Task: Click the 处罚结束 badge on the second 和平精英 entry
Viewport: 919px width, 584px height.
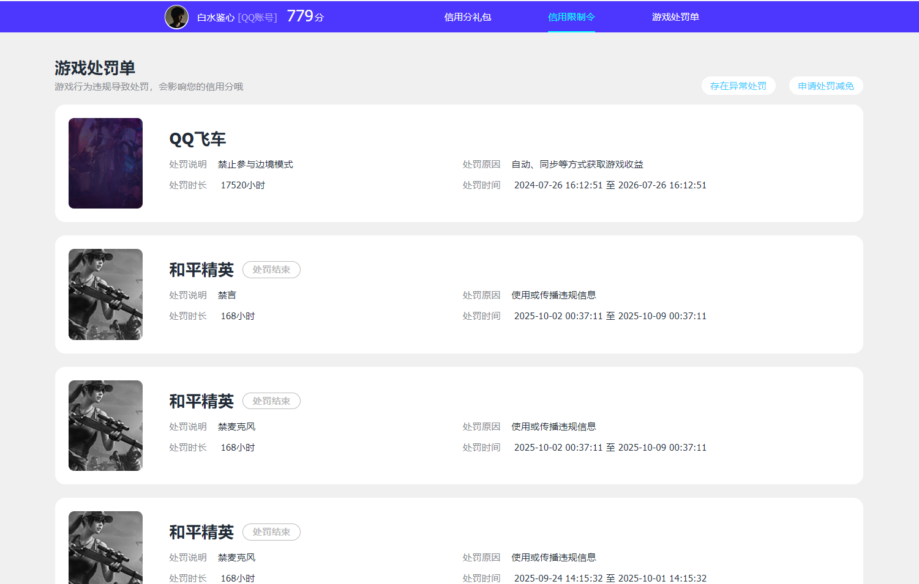Action: pyautogui.click(x=271, y=401)
